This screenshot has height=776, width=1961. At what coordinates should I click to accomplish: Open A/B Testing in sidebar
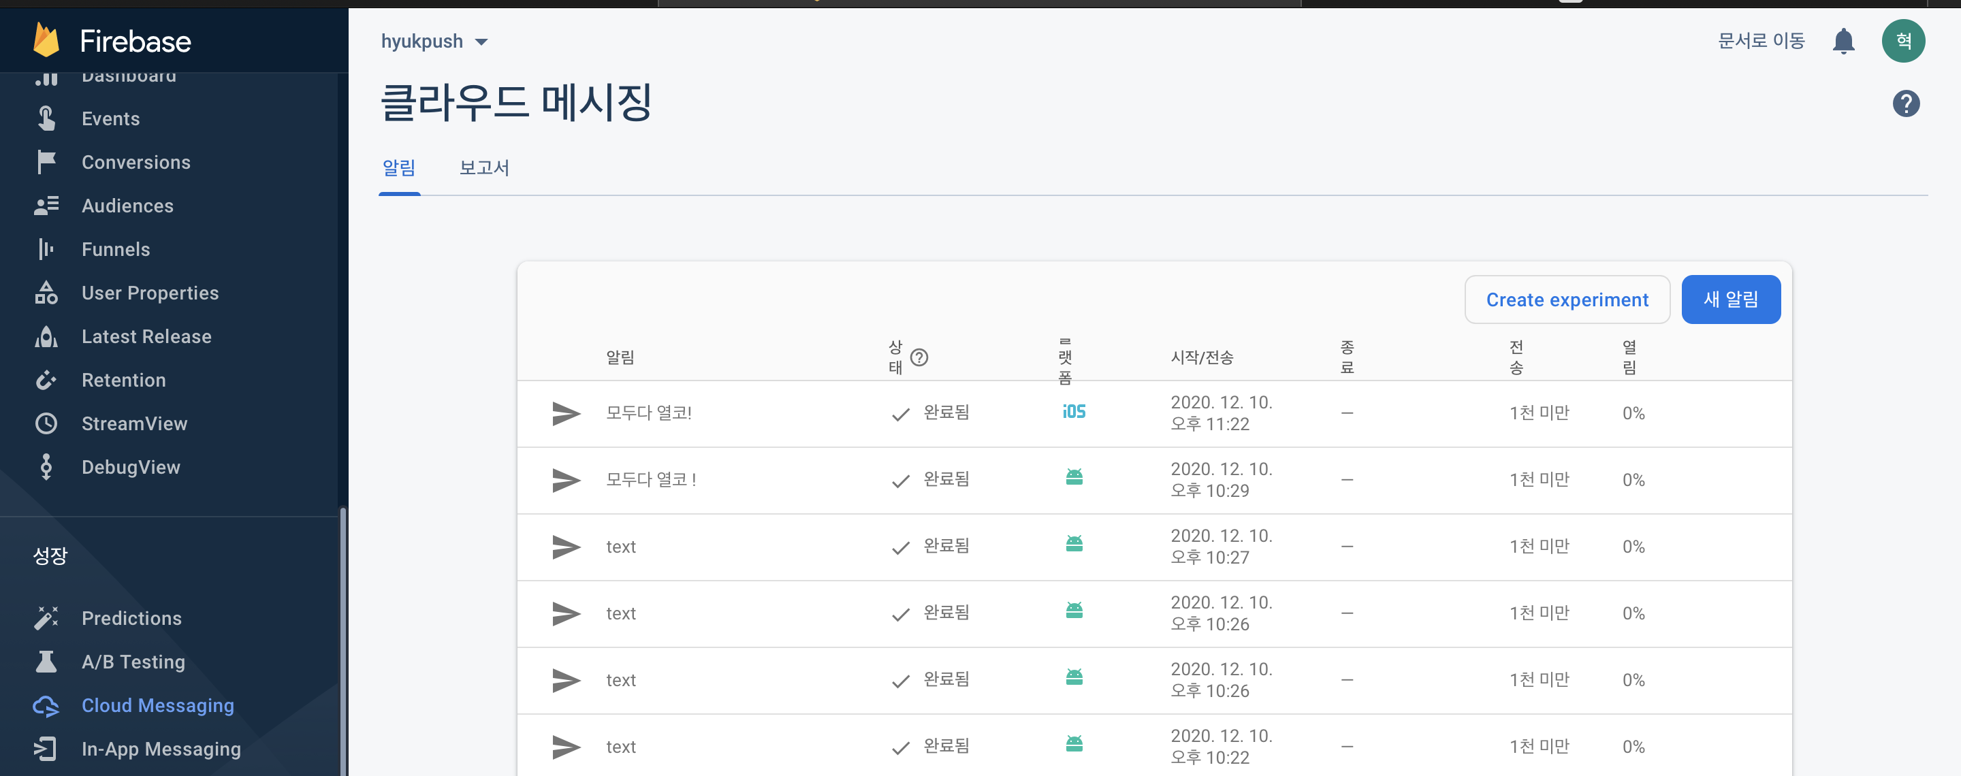pos(133,662)
